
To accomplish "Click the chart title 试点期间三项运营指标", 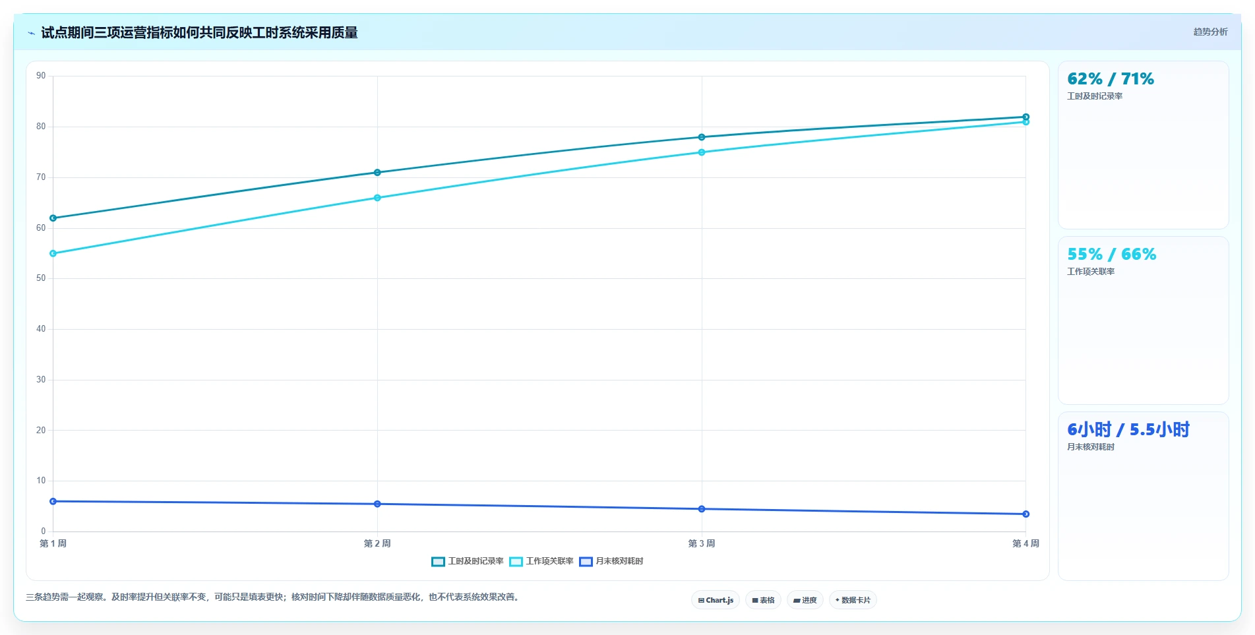I will (199, 32).
